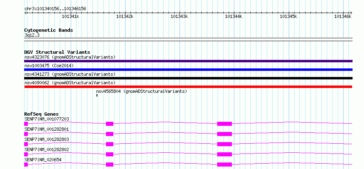Open the nsv4090062 variant label
The width and height of the screenshot is (364, 169).
pos(70,83)
